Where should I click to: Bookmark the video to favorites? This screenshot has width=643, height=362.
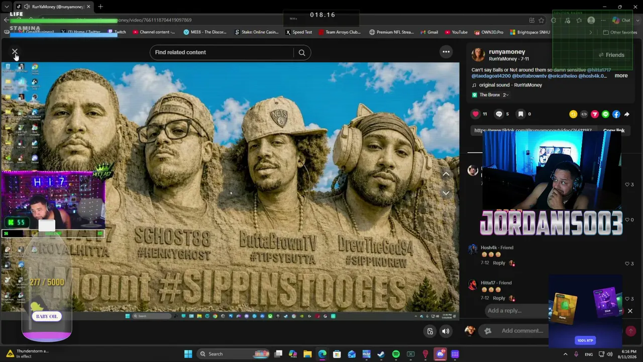click(x=520, y=114)
